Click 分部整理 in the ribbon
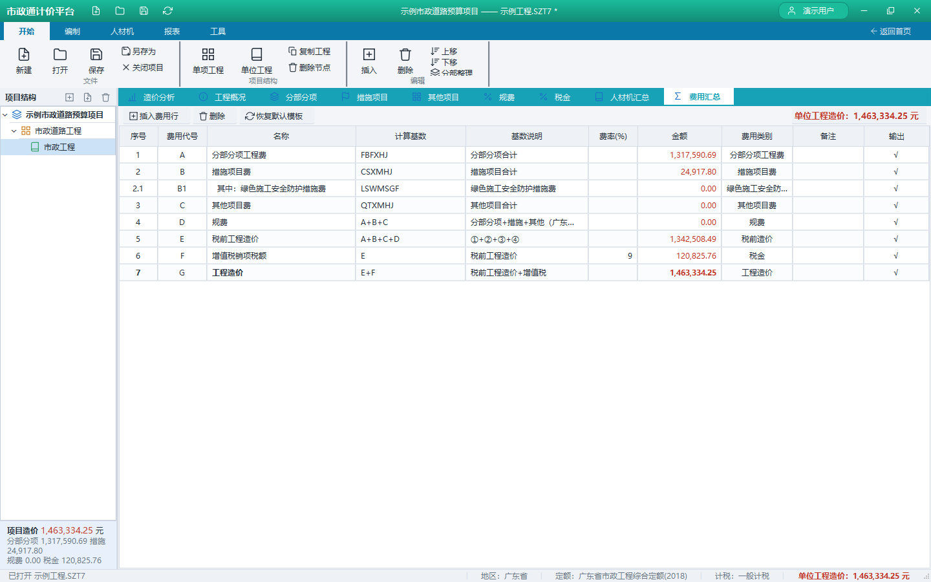This screenshot has height=582, width=931. click(x=451, y=72)
